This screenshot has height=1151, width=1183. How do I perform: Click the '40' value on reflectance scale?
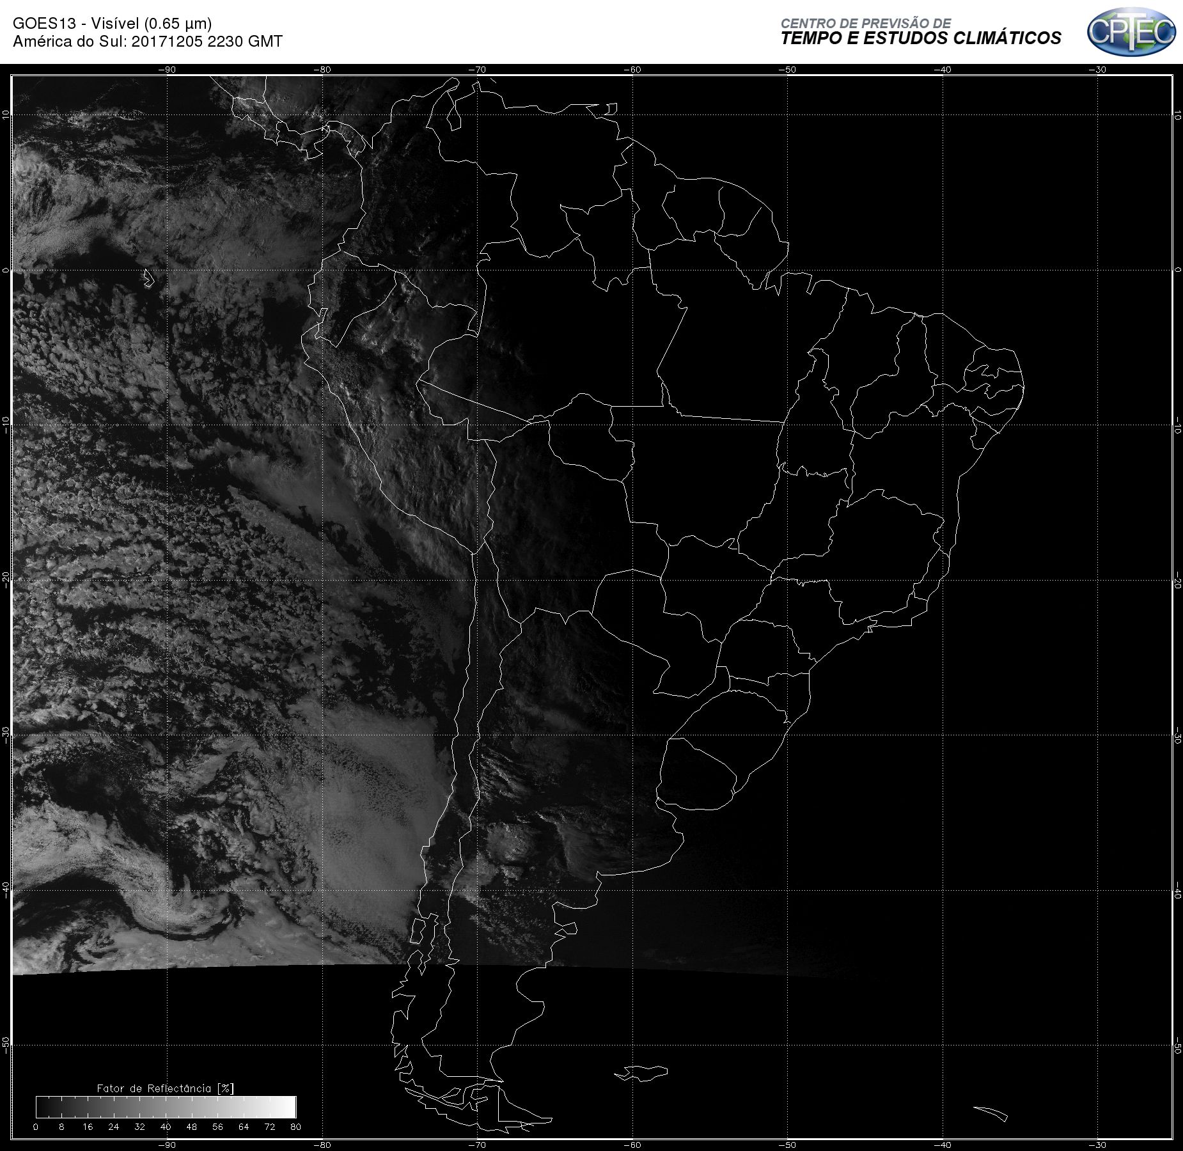166,1127
